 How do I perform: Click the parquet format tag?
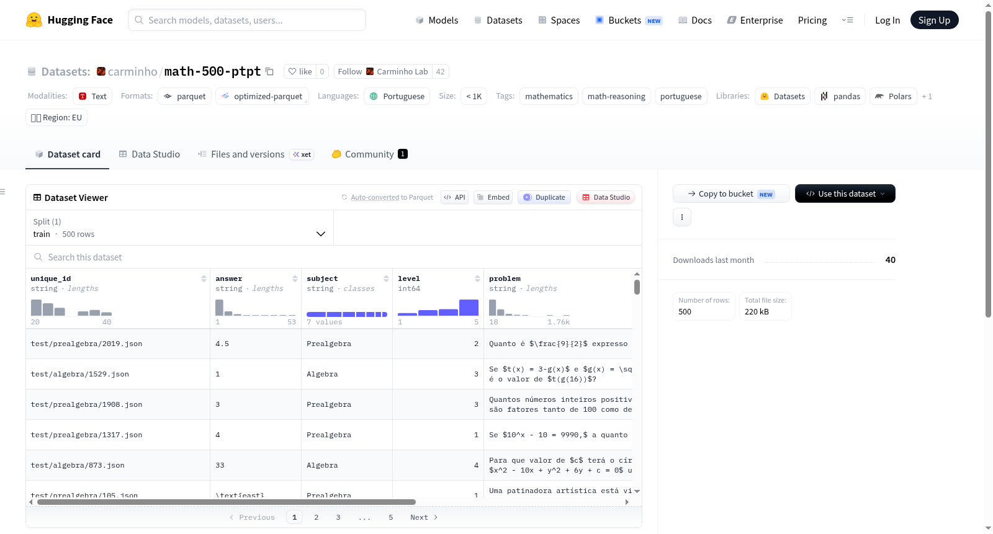tap(185, 96)
